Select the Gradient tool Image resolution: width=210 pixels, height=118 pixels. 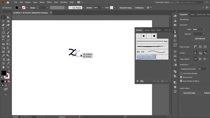pos(8,52)
